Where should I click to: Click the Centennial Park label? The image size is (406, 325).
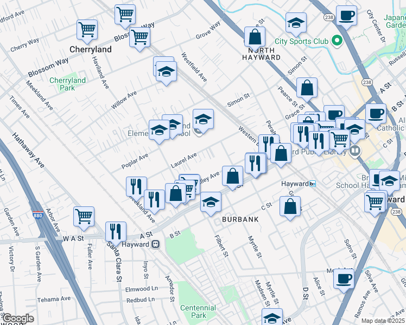(x=198, y=311)
